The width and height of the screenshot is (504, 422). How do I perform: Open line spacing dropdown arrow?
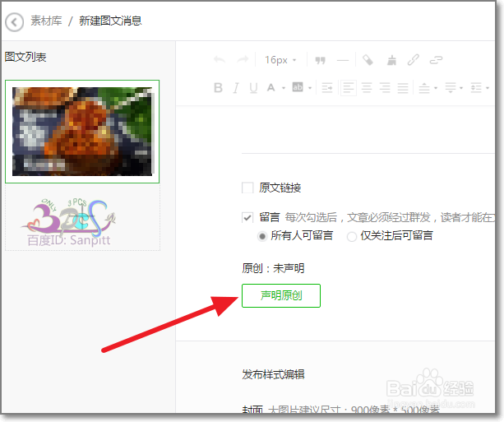coord(488,88)
